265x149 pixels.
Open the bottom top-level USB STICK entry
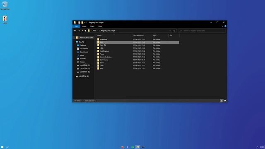pos(82,76)
